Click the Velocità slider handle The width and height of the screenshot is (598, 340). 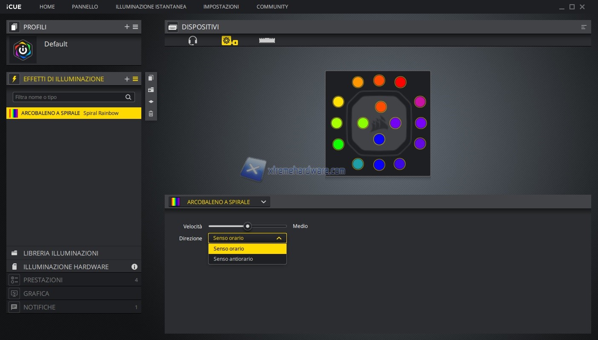[x=247, y=226]
